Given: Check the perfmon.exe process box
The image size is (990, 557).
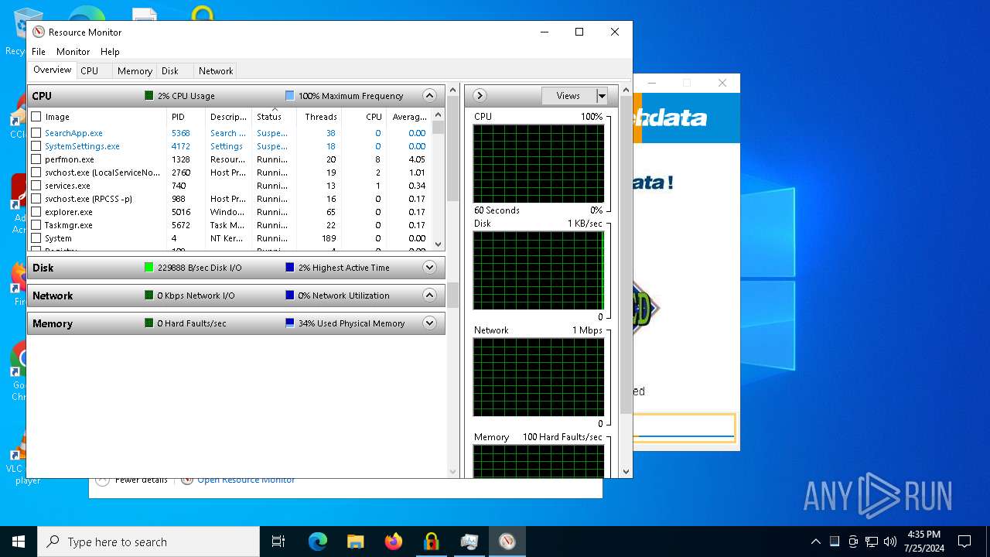Looking at the screenshot, I should click(x=36, y=159).
